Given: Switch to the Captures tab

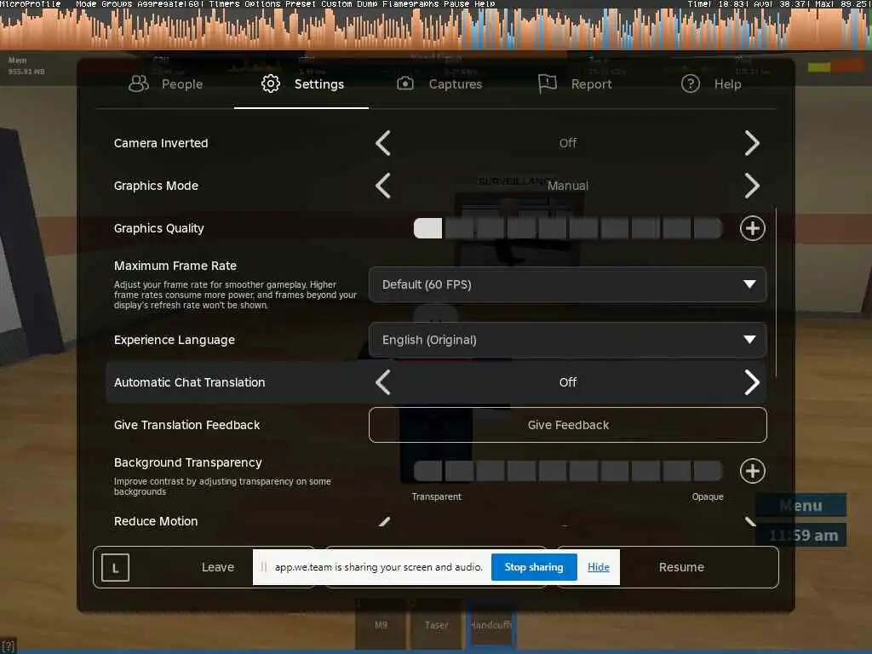Looking at the screenshot, I should coord(439,84).
